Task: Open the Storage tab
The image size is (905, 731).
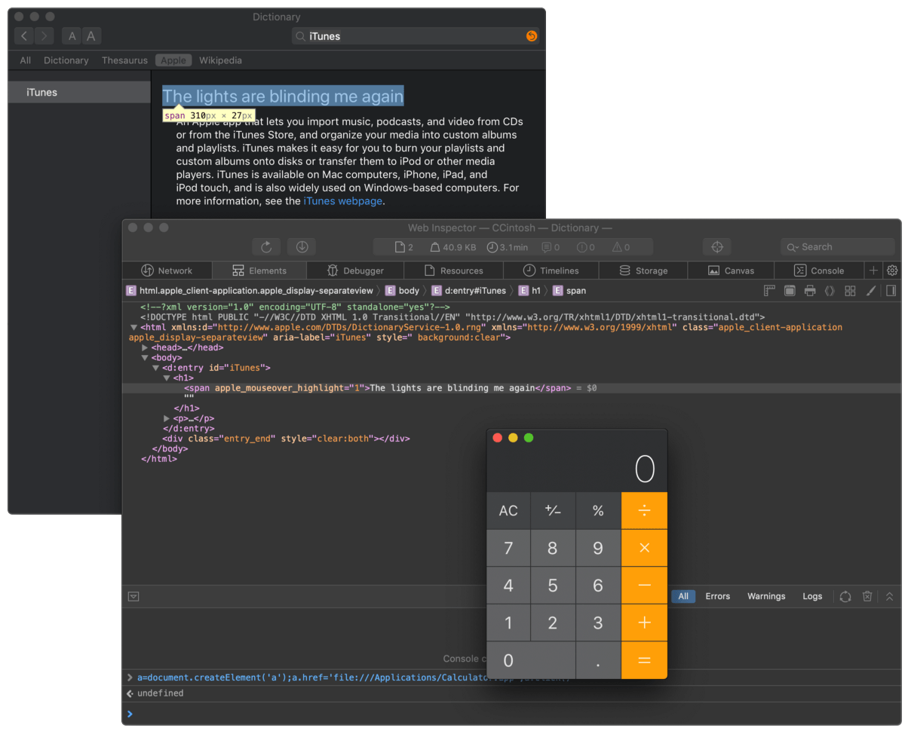Action: point(643,271)
